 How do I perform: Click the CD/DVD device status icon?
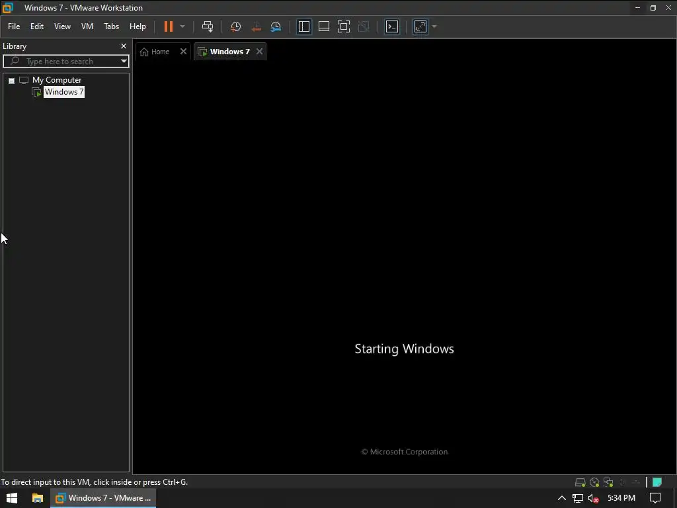[x=594, y=482]
